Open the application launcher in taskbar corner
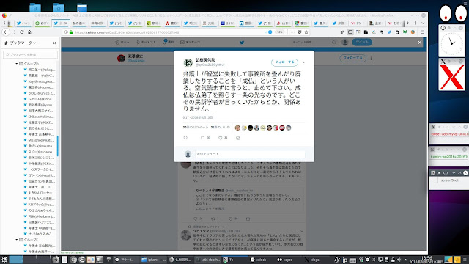Image resolution: width=469 pixels, height=264 pixels. [x=4, y=259]
